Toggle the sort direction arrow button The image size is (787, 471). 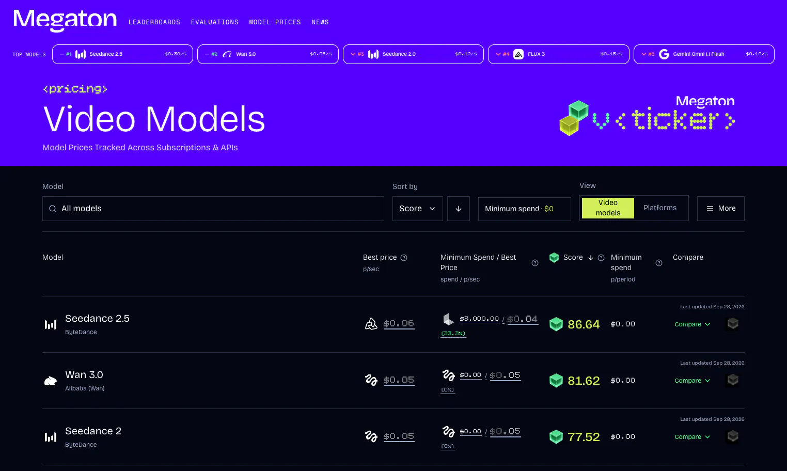click(x=459, y=209)
